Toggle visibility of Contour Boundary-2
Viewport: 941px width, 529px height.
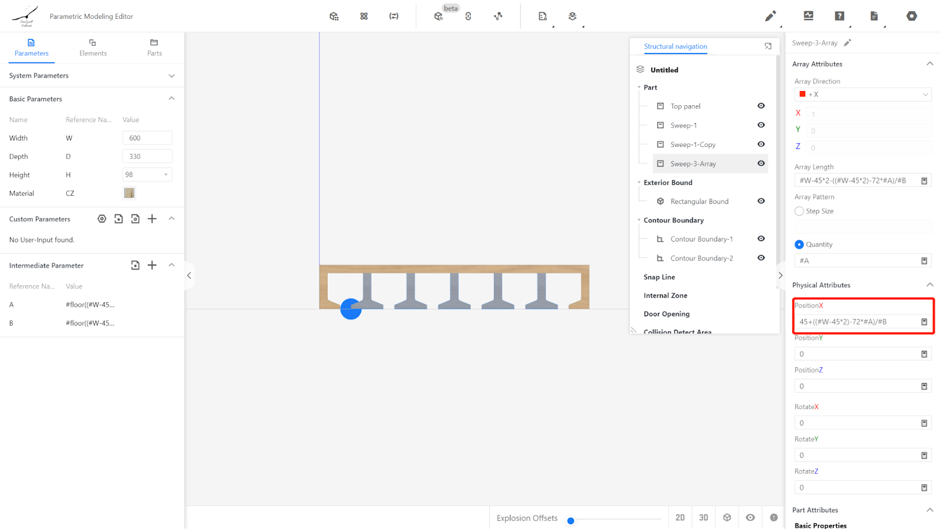click(x=761, y=258)
